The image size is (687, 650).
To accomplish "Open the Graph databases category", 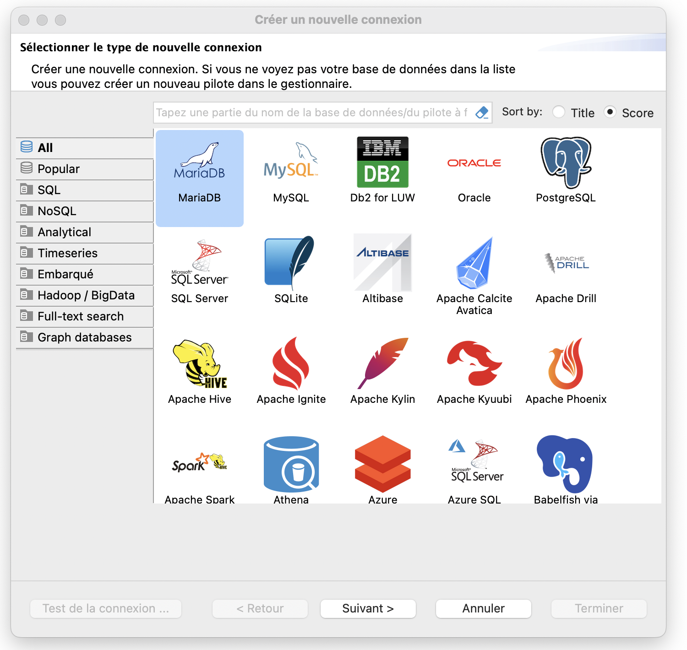I will [85, 337].
